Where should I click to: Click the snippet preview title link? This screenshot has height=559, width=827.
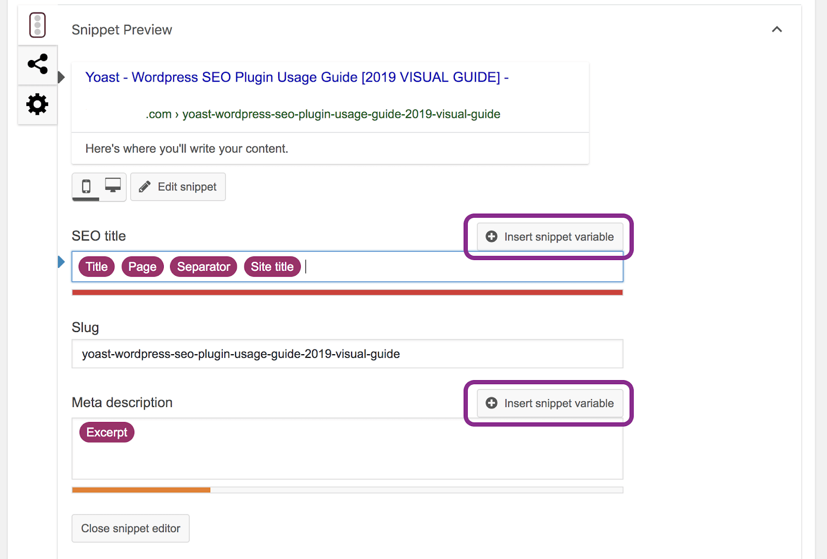click(297, 77)
